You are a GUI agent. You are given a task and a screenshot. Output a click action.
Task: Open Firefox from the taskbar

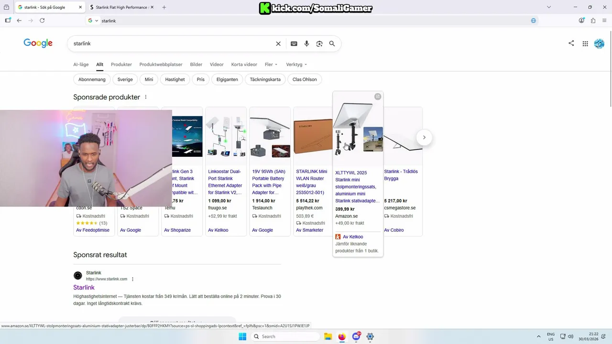(342, 336)
